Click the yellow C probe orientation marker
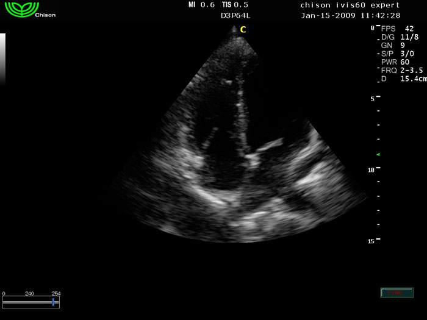Screen dimensions: 427x320 (243, 29)
